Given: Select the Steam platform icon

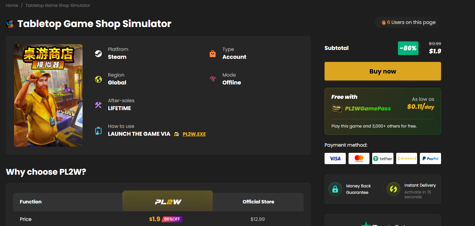Looking at the screenshot, I should [98, 53].
